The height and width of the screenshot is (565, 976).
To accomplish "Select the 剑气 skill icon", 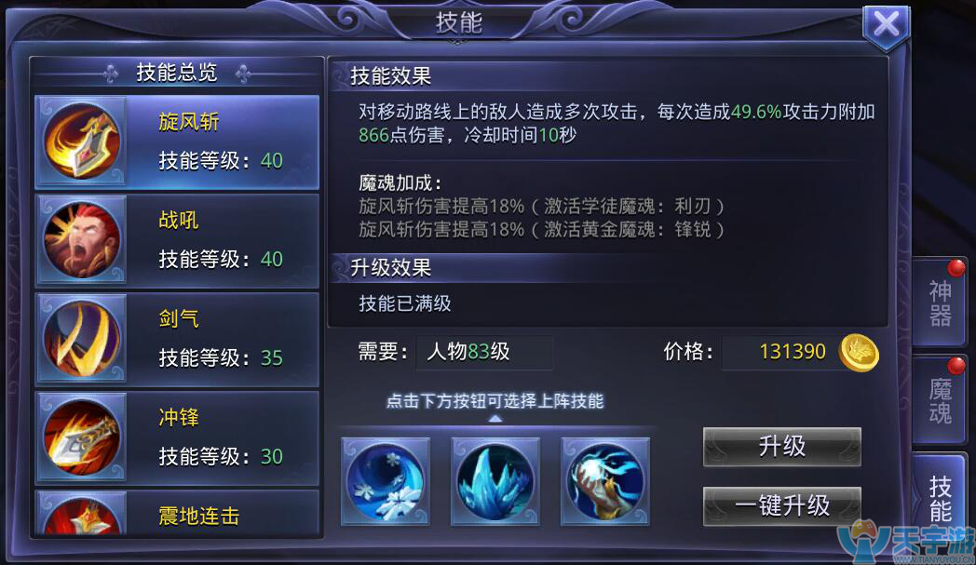I will (x=82, y=339).
